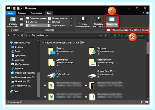155x110 pixels.
Task: Select Сеть in navigation tree
Action: pyautogui.click(x=14, y=91)
